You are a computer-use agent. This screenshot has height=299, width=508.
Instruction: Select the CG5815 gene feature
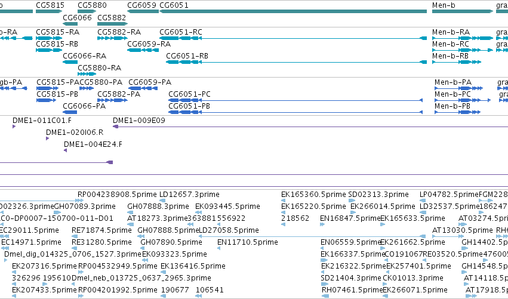49,11
